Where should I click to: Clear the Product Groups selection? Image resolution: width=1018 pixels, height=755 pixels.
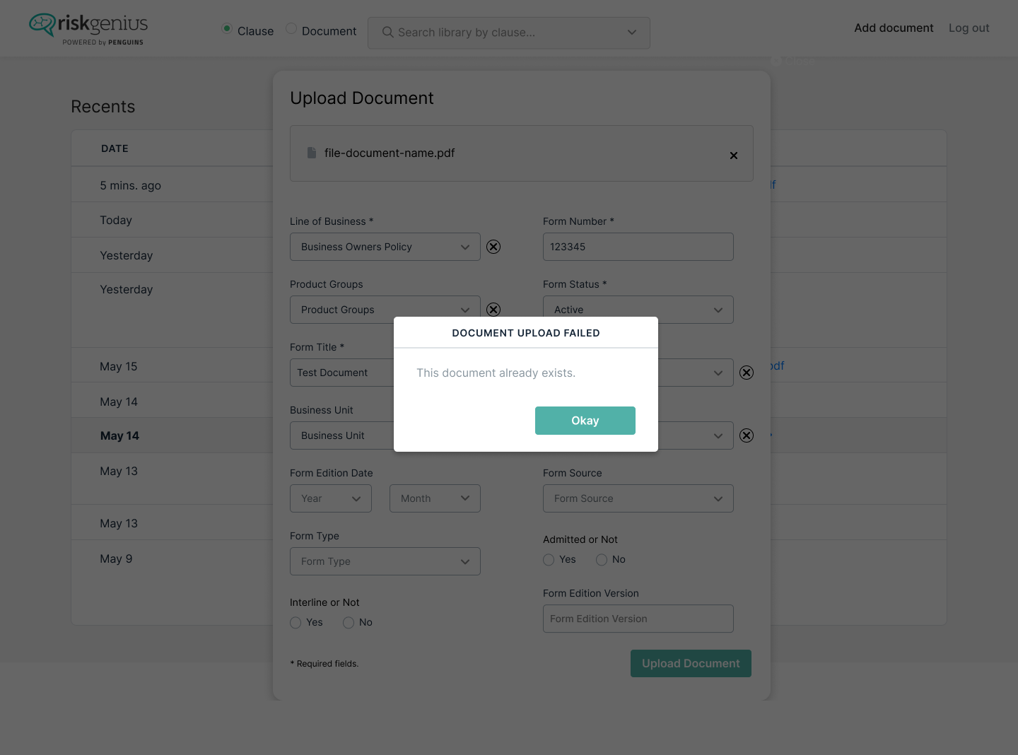[493, 310]
